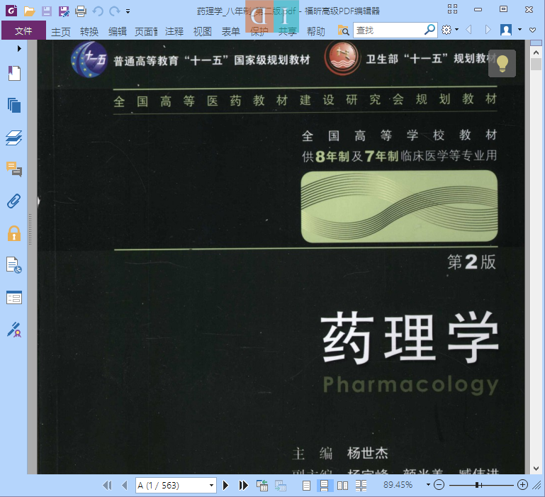Collapse the ribbon with the chevron
Viewport: 545px width, 497px height.
[532, 30]
